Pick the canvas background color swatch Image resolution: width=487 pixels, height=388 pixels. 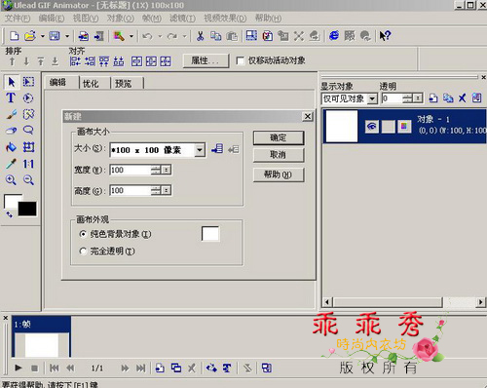point(210,234)
